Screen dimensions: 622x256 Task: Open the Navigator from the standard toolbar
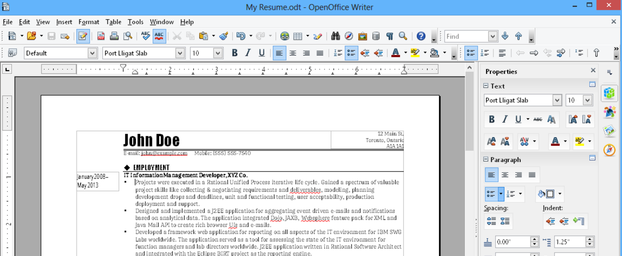point(349,36)
